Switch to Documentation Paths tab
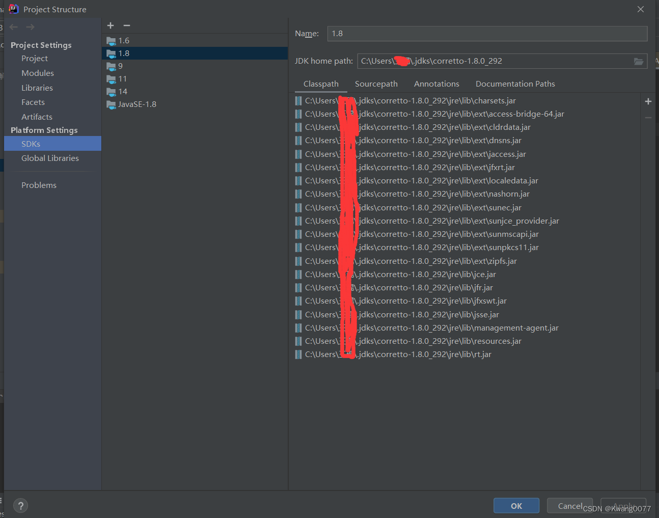The width and height of the screenshot is (659, 518). point(515,84)
